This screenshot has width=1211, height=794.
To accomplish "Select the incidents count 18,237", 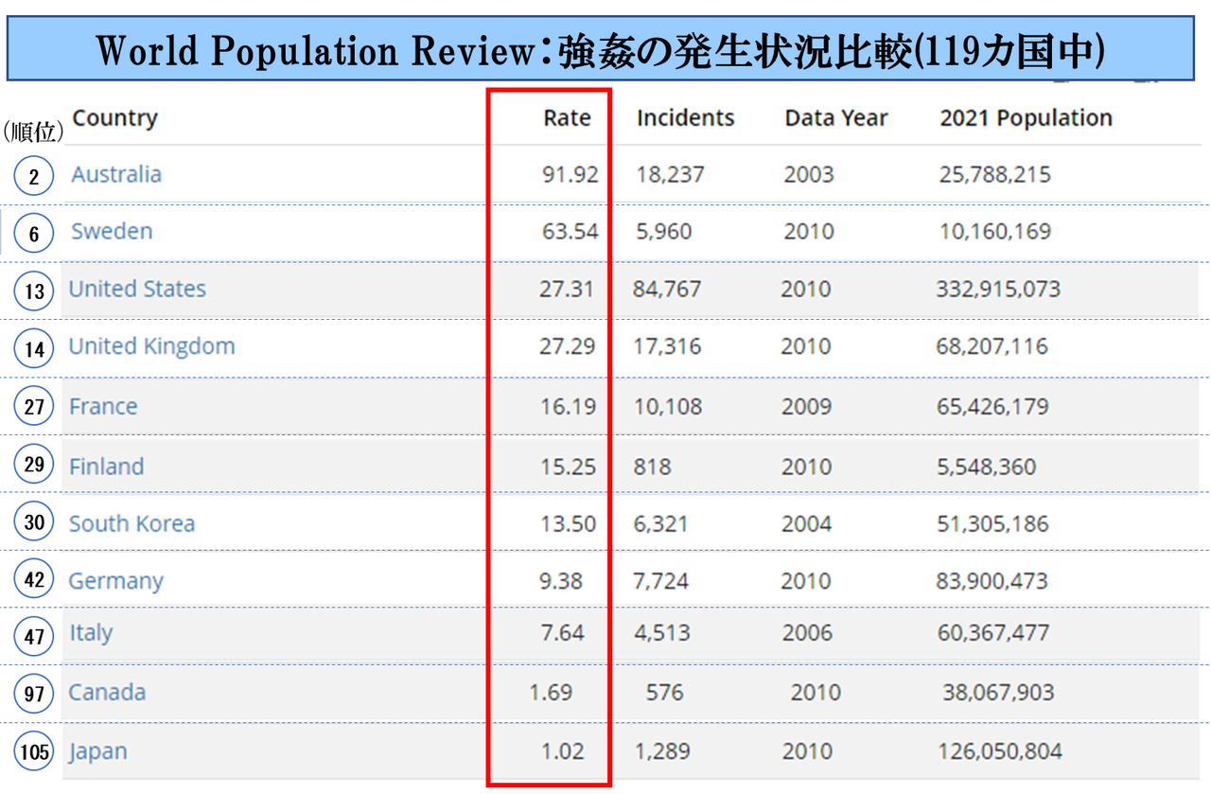I will (x=670, y=174).
